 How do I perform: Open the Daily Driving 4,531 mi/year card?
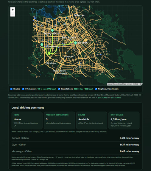click(124, 120)
